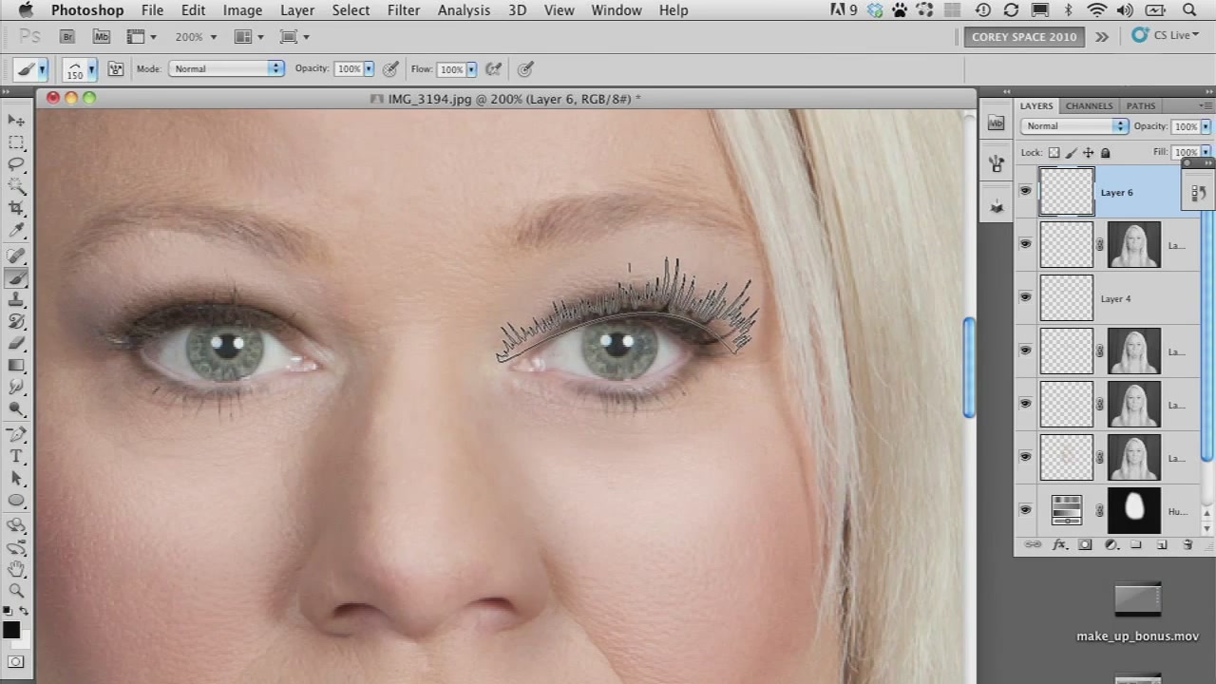
Task: Select the Crop tool
Action: click(x=16, y=208)
